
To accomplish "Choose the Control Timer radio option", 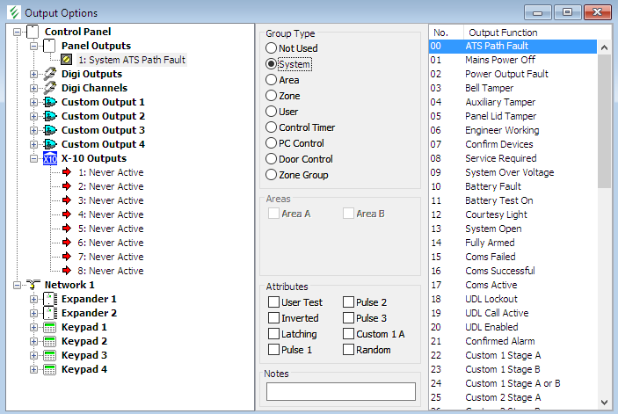I will pos(272,127).
